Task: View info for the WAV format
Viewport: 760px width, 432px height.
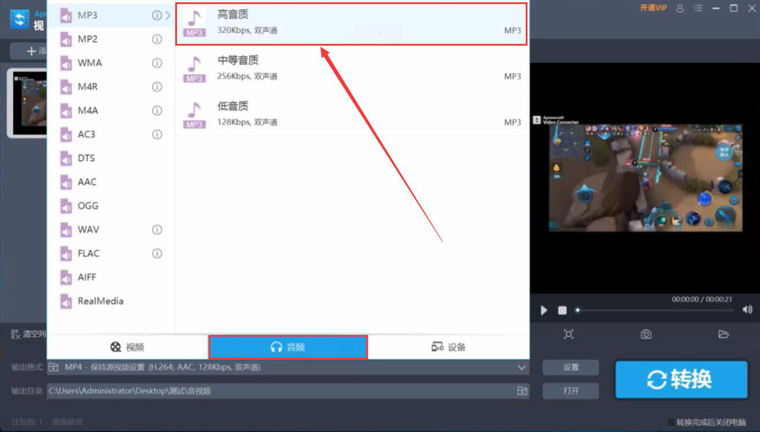Action: [x=157, y=230]
